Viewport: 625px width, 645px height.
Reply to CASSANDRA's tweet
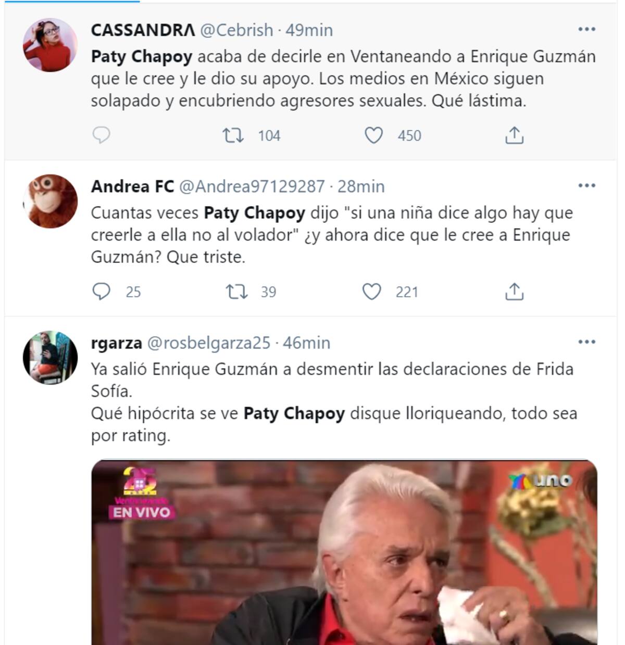coord(101,135)
